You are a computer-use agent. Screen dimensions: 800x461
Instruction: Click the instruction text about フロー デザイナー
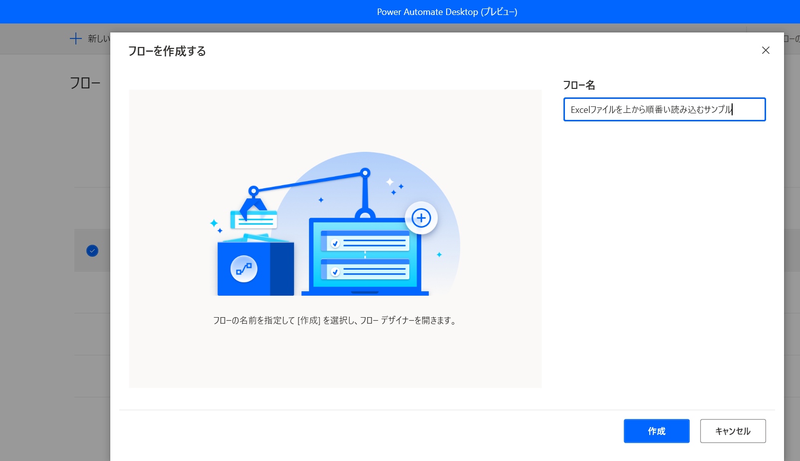point(335,320)
